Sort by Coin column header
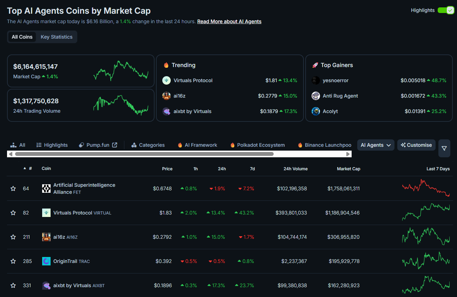Image resolution: width=457 pixels, height=297 pixels. (46, 169)
